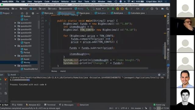Toggle soft-wrap in Run console
Image resolution: width=195 pixels, height=110 pixels.
[x=5, y=93]
